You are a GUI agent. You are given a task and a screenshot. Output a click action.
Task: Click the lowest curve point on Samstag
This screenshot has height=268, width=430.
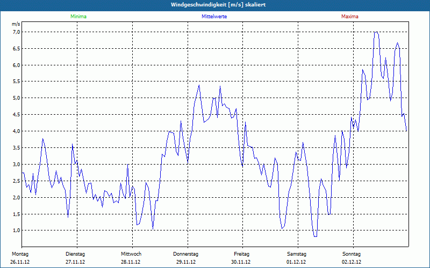316,236
